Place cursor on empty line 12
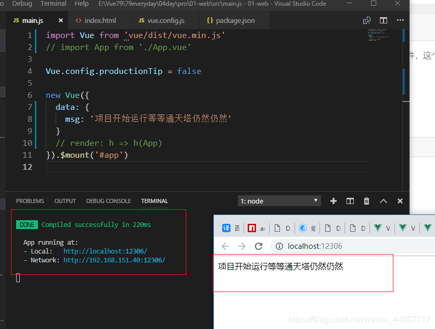The width and height of the screenshot is (435, 329). point(207,167)
